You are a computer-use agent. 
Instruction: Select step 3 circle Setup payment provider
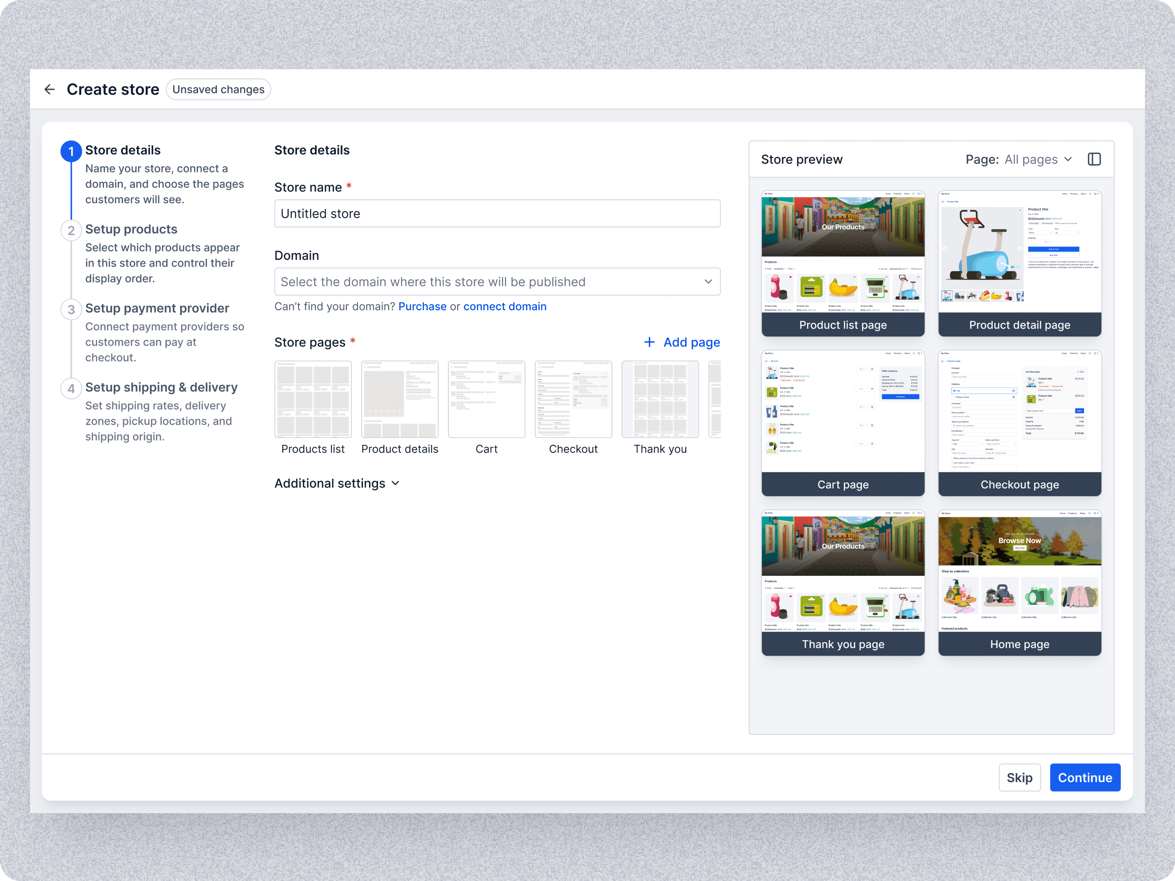[71, 310]
